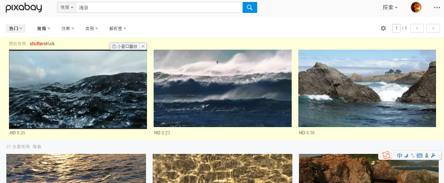The width and height of the screenshot is (444, 183).
Task: Expand the 类别 category dropdown
Action: coord(92,28)
